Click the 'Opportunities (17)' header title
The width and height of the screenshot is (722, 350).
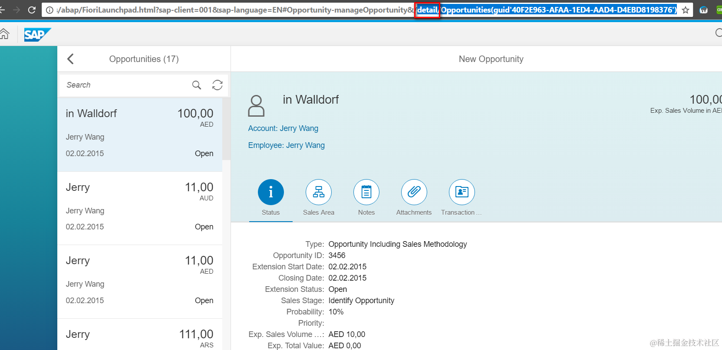(144, 59)
